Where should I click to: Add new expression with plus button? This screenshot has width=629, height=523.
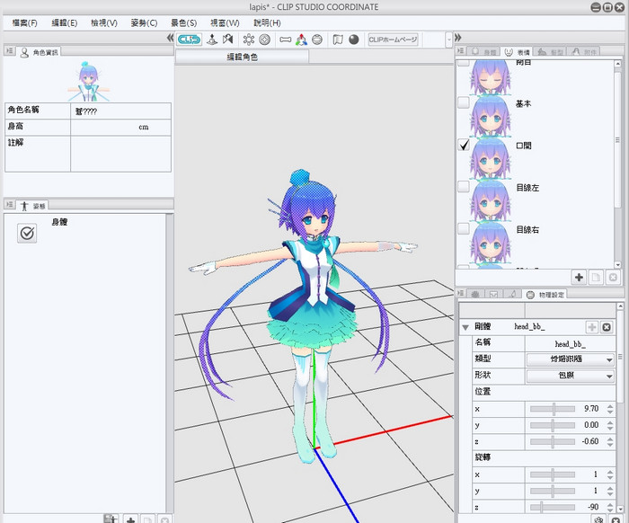[x=579, y=277]
